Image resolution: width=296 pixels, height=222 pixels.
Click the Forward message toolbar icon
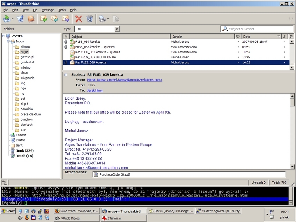[66, 19]
